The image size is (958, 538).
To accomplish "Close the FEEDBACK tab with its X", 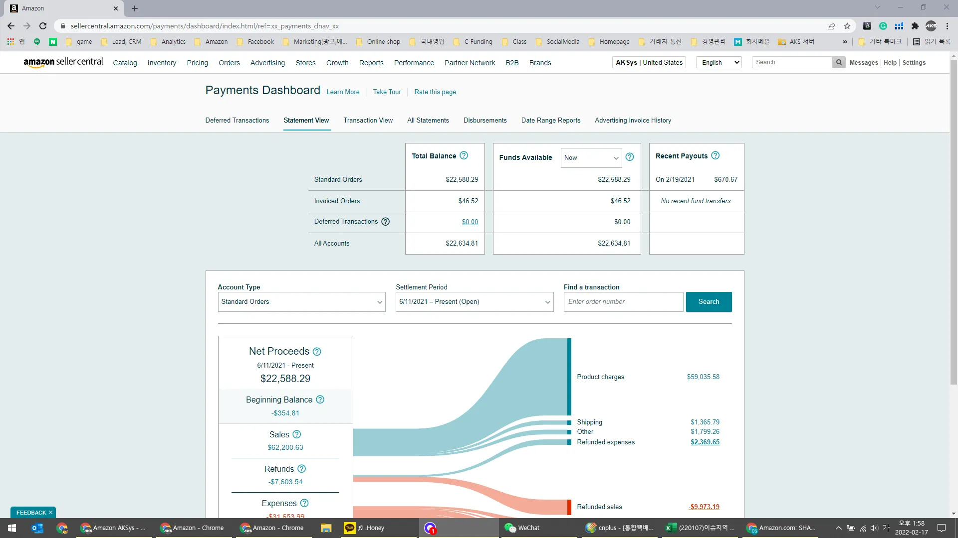I will click(50, 512).
